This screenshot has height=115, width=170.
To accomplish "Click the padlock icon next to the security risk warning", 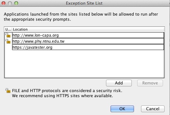I will tap(8, 90).
